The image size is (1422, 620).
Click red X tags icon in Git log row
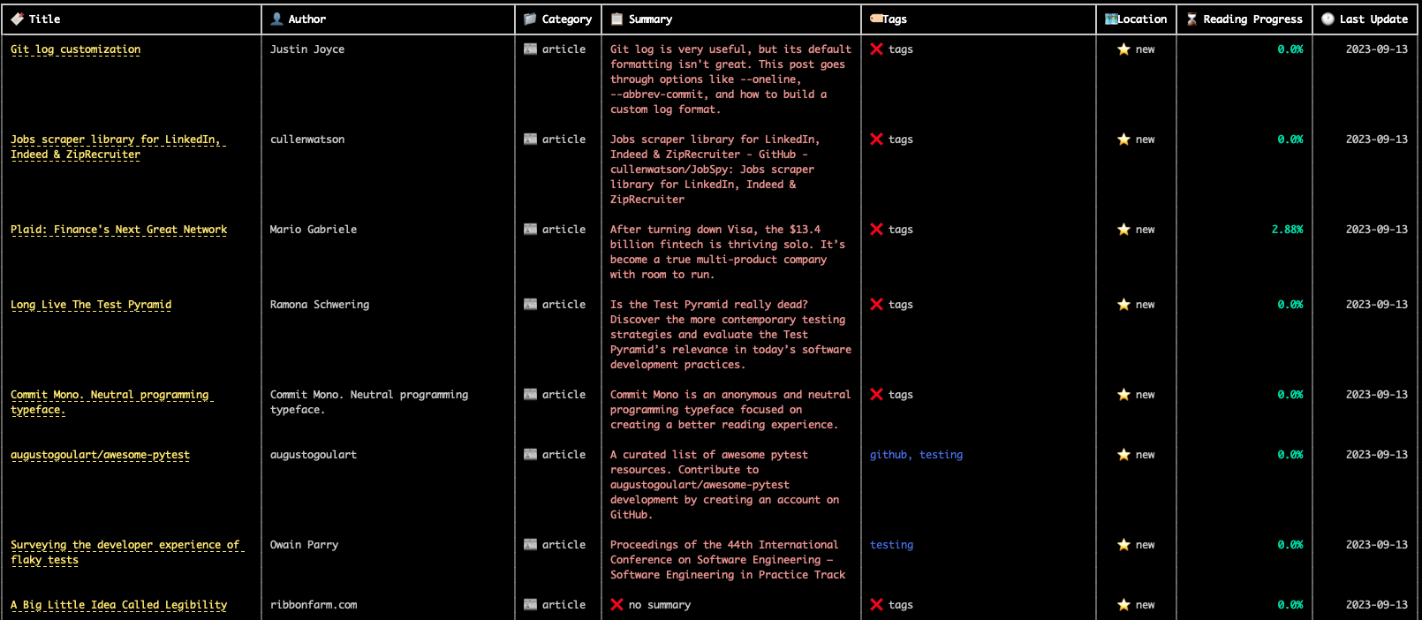point(876,49)
